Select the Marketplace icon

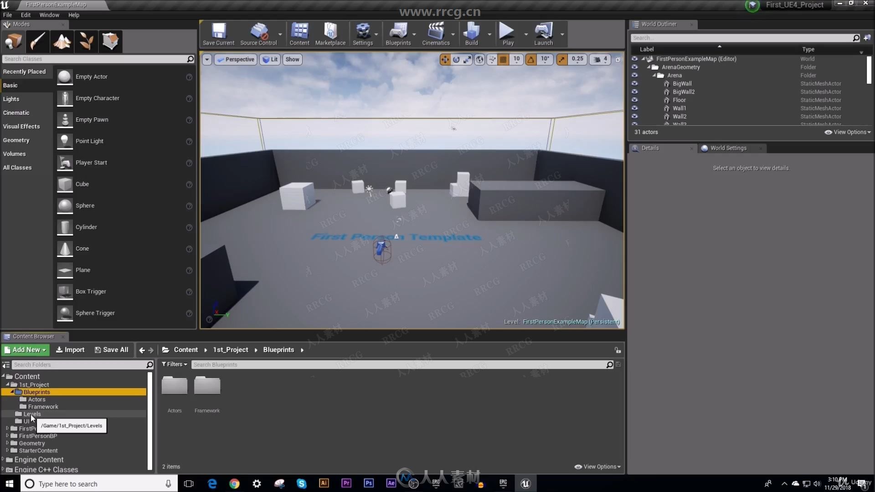click(x=330, y=34)
